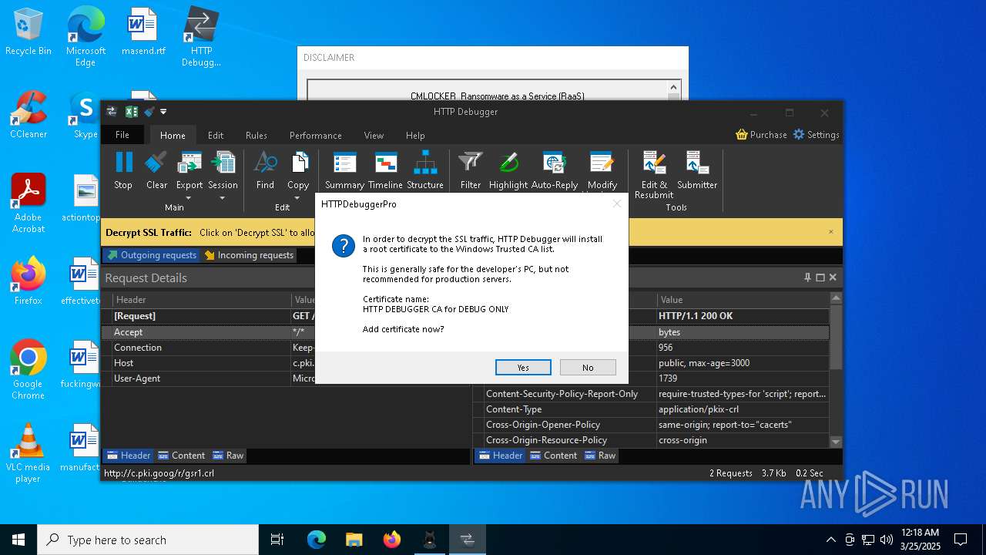Click the Highlight icon
This screenshot has width=986, height=555.
(x=508, y=163)
